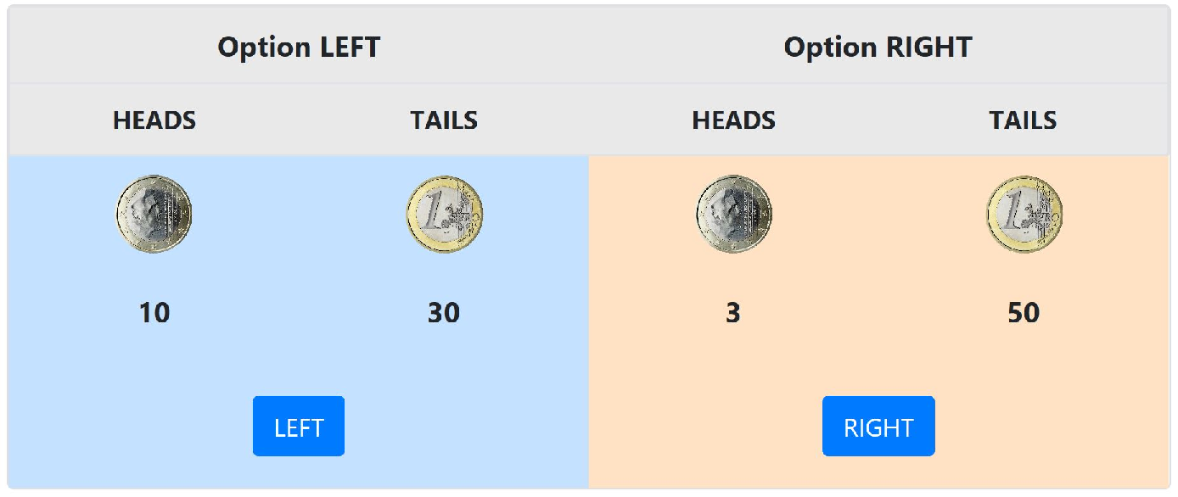Click the tails 1 euro coin in Option LEFT
The image size is (1178, 497).
pyautogui.click(x=444, y=214)
